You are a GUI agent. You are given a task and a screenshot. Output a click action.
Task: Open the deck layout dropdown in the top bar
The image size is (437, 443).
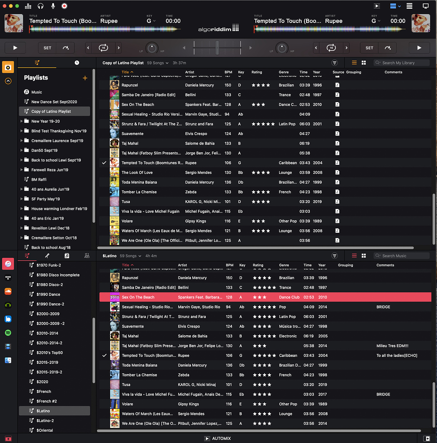394,6
